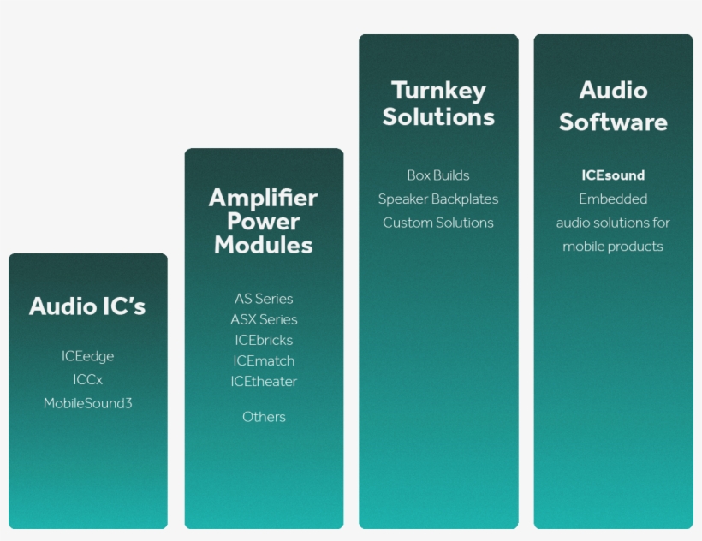Select the Speaker Backplates item
This screenshot has height=541, width=702.
[x=438, y=199]
